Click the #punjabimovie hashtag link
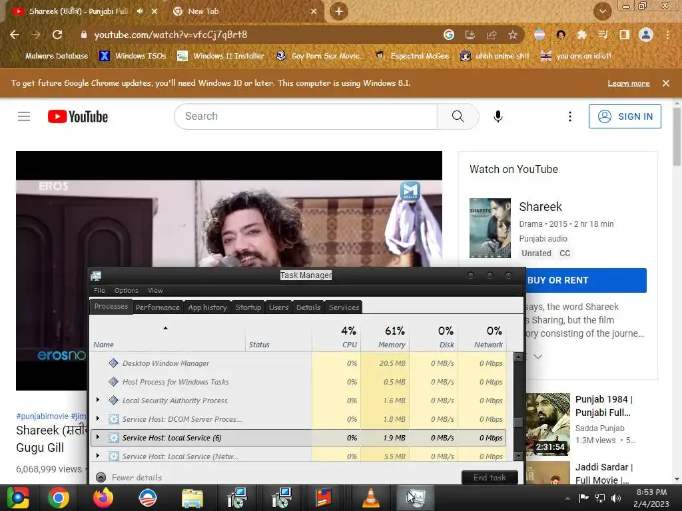Image resolution: width=682 pixels, height=511 pixels. point(42,417)
